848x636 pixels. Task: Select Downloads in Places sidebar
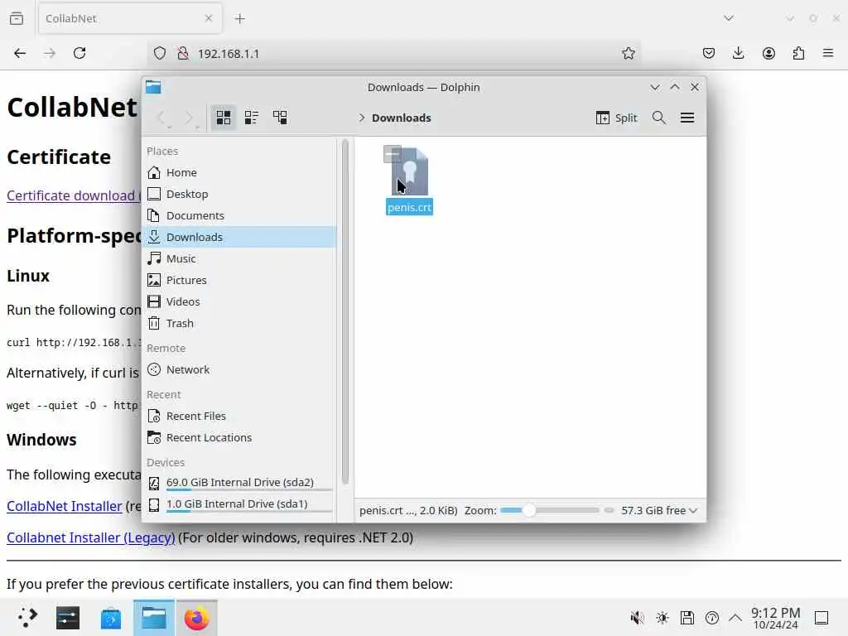[x=241, y=237]
